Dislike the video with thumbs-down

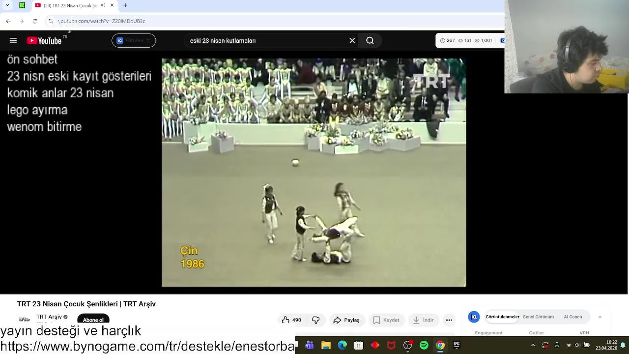tap(315, 320)
